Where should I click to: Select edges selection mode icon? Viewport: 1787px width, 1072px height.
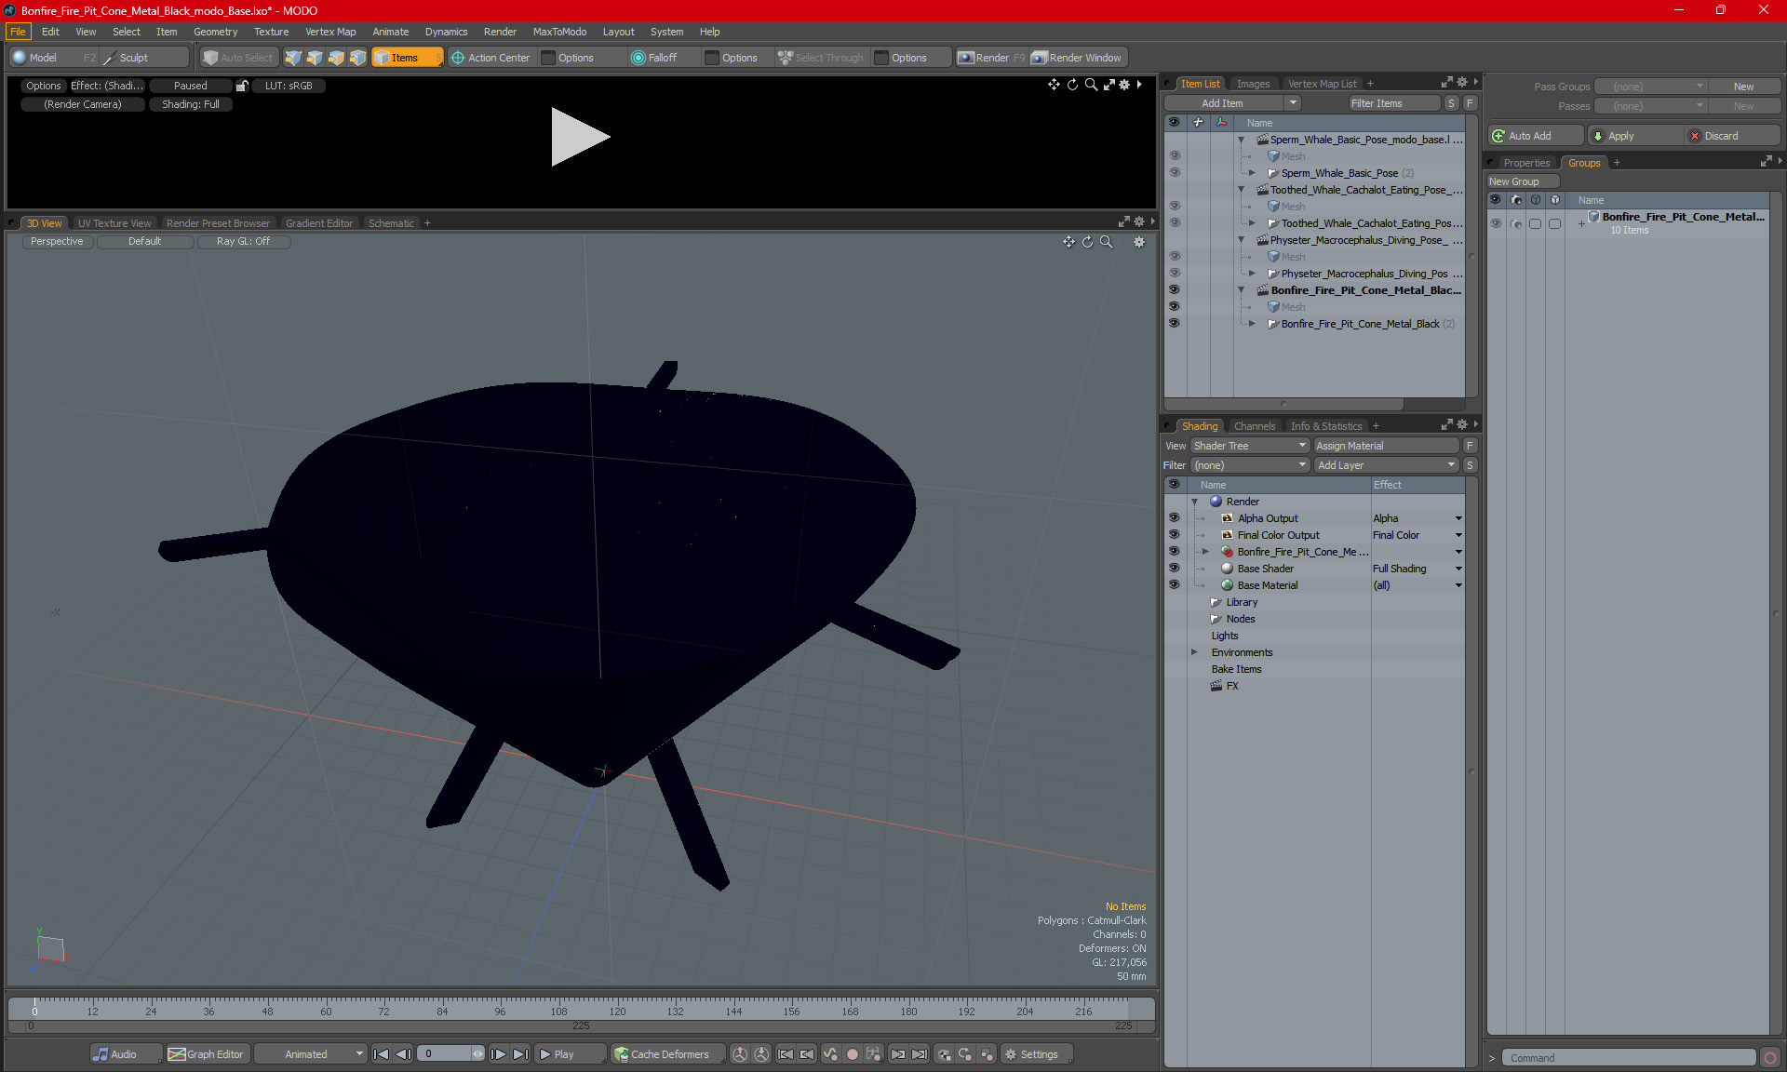pyautogui.click(x=315, y=58)
